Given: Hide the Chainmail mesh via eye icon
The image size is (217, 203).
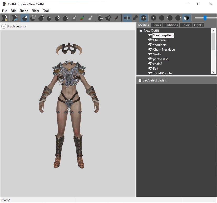Looking at the screenshot, I should (x=150, y=40).
